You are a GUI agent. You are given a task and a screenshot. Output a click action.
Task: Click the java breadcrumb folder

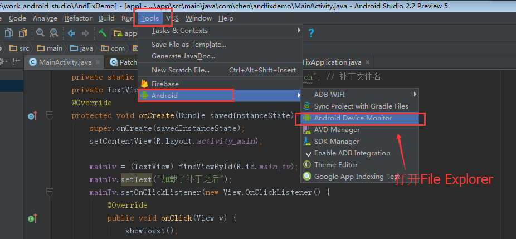click(x=81, y=48)
